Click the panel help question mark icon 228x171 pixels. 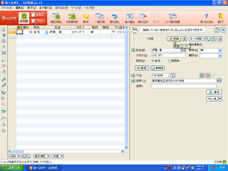click(217, 30)
